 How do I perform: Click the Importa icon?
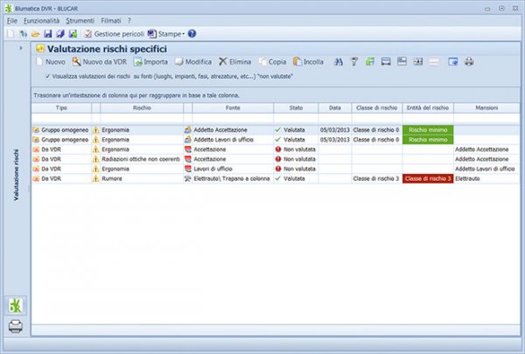click(138, 62)
